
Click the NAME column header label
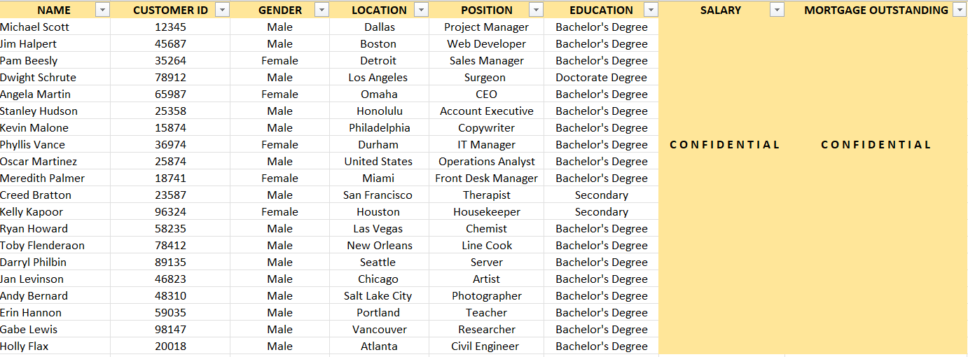point(54,10)
